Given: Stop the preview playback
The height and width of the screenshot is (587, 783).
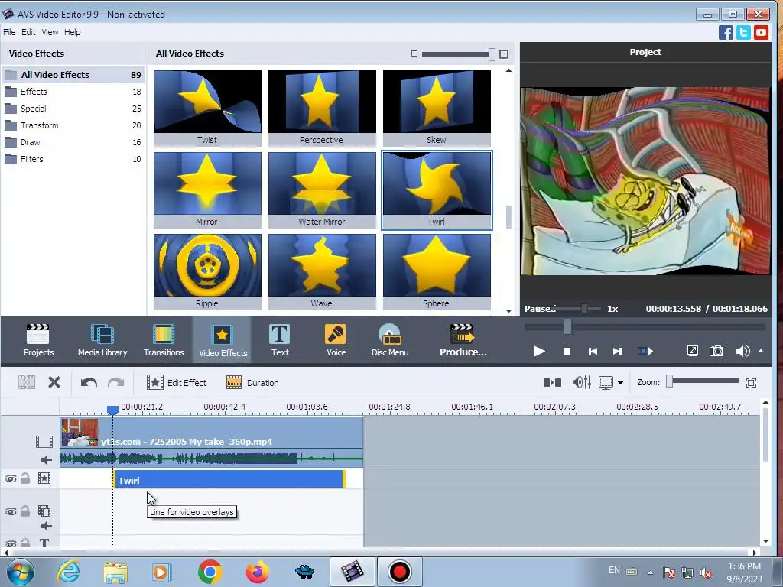Looking at the screenshot, I should [567, 352].
